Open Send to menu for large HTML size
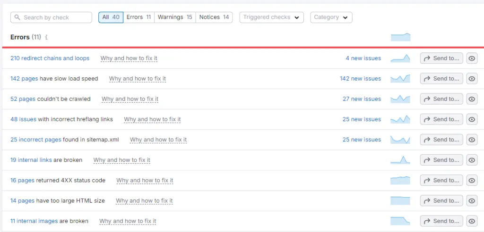Screen dimensions: 484x232 pyautogui.click(x=441, y=201)
